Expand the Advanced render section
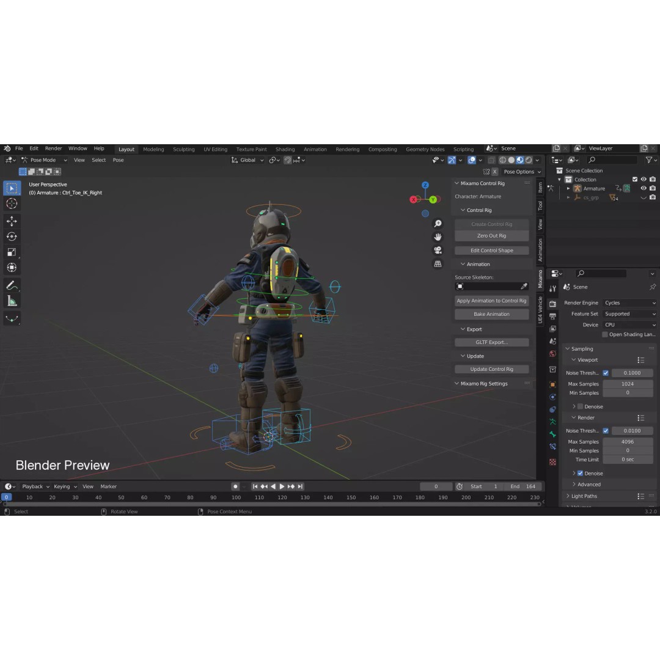Viewport: 660px width, 660px height. click(x=588, y=485)
